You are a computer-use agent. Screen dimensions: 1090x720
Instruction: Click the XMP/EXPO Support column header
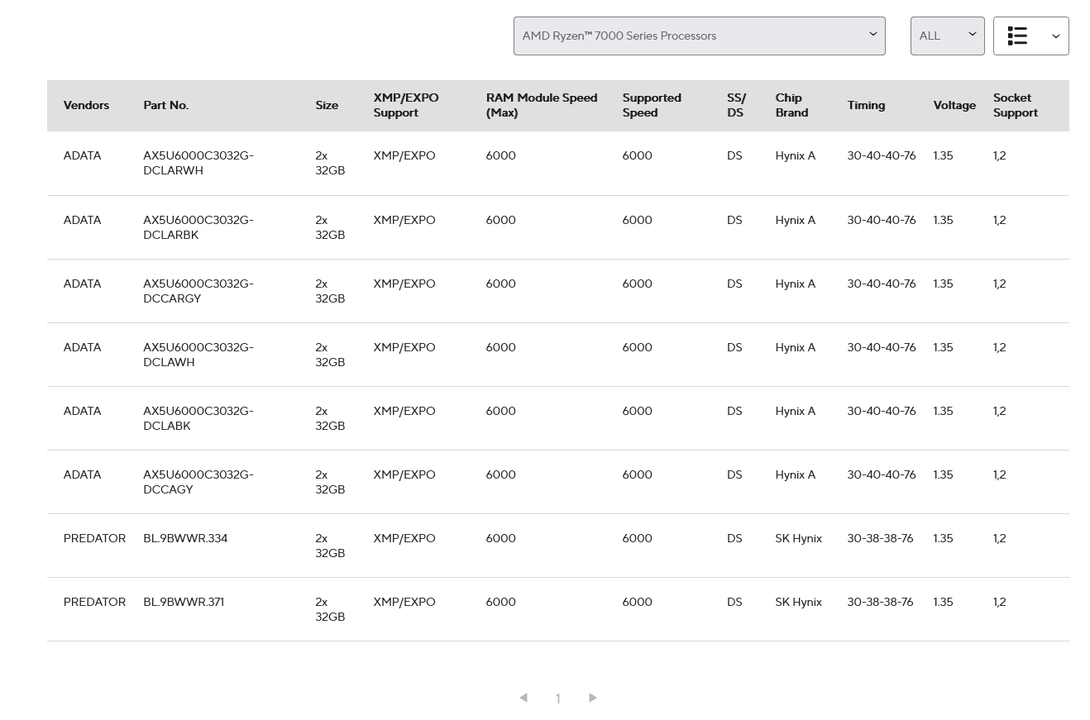pyautogui.click(x=405, y=106)
